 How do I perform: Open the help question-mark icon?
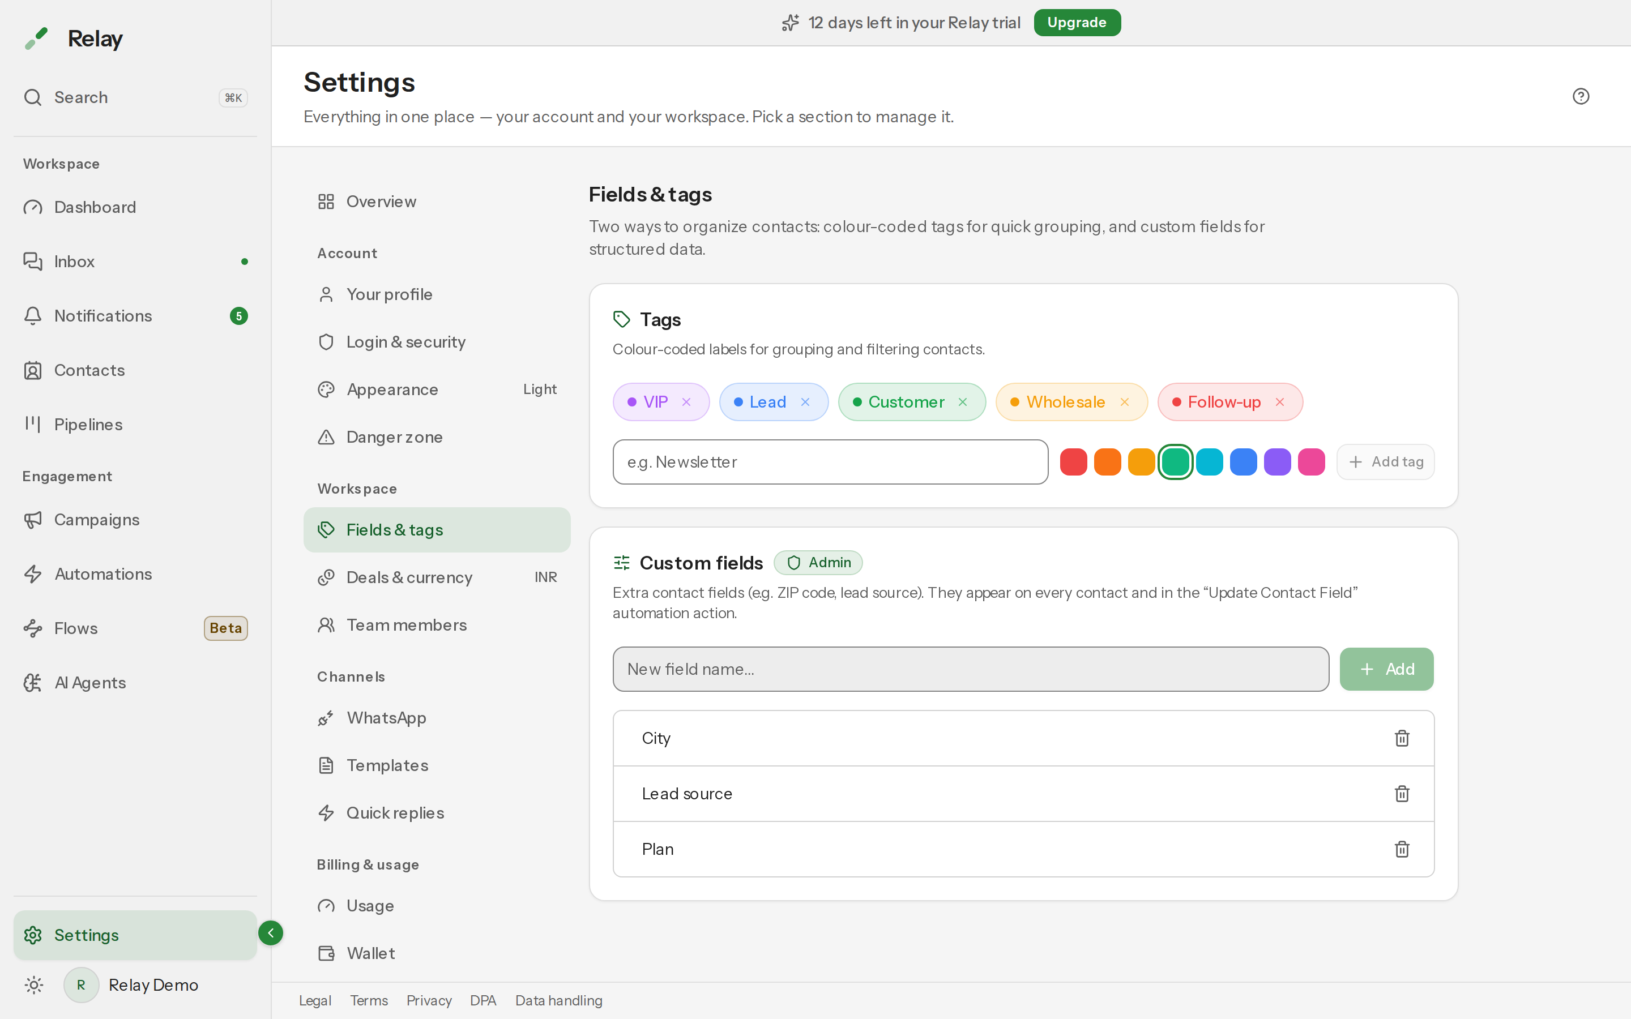pyautogui.click(x=1581, y=96)
